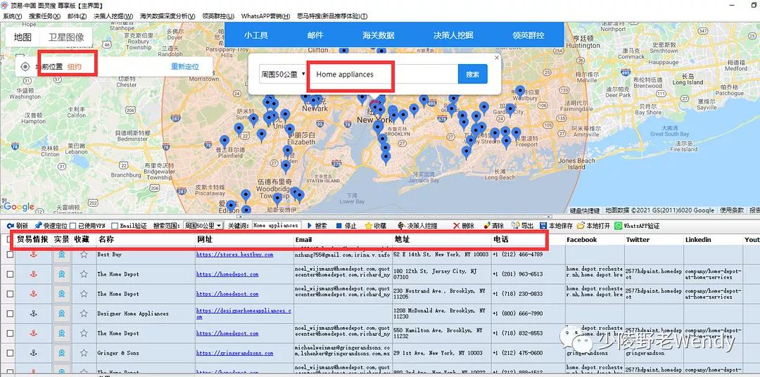Click anchor icon in Gringer & Sons row
This screenshot has height=377, width=760.
coord(34,353)
